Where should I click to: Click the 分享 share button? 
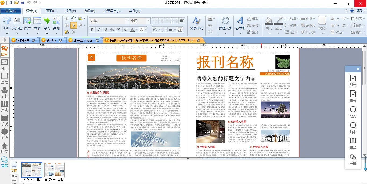pyautogui.click(x=353, y=159)
